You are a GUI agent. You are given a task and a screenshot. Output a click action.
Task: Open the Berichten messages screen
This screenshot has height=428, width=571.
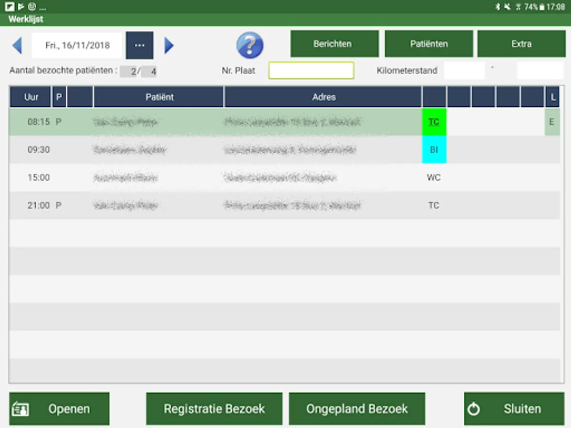coord(335,44)
